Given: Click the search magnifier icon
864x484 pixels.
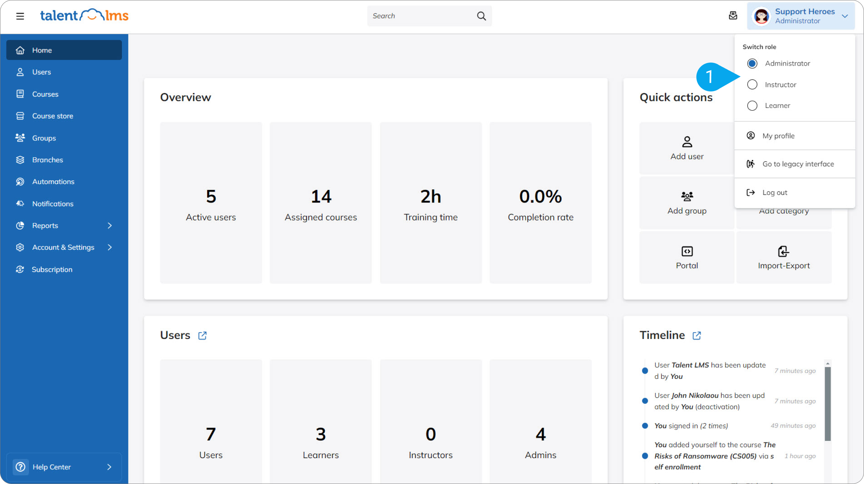Looking at the screenshot, I should click(481, 16).
